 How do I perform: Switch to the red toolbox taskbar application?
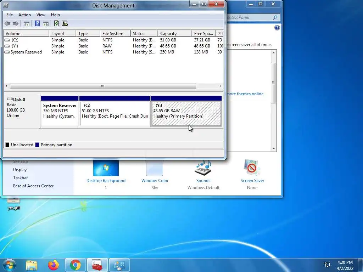tap(97, 265)
